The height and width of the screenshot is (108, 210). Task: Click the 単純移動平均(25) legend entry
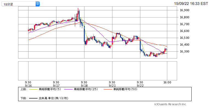86,89
